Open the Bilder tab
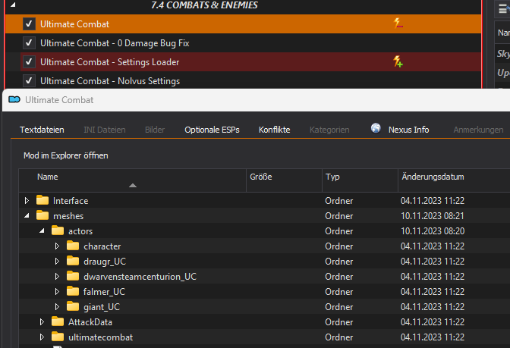Viewport: 510px width, 348px height. point(155,130)
